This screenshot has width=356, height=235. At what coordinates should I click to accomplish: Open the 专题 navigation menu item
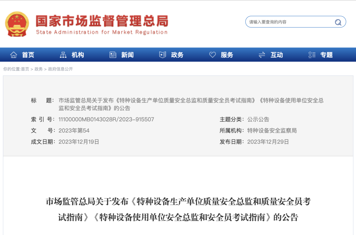(326, 55)
